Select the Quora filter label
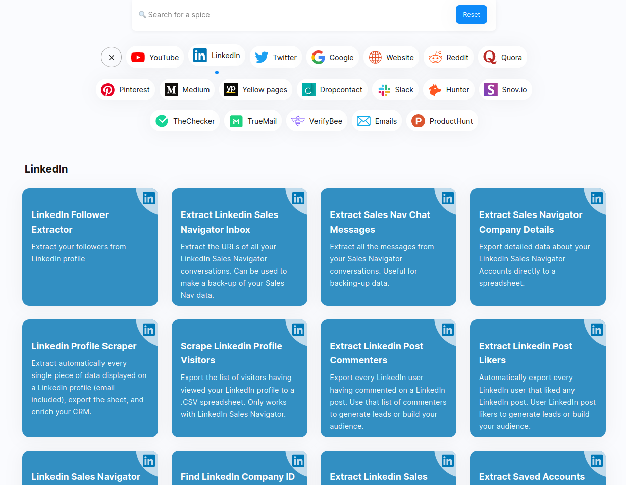 click(x=511, y=58)
